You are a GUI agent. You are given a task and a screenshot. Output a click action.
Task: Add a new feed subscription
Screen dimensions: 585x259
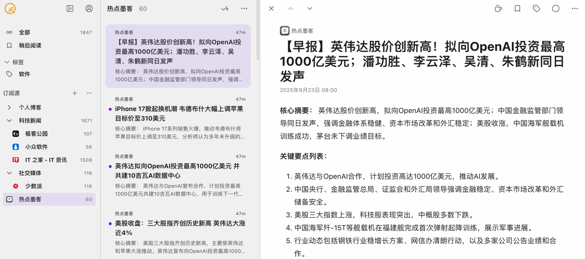(75, 93)
